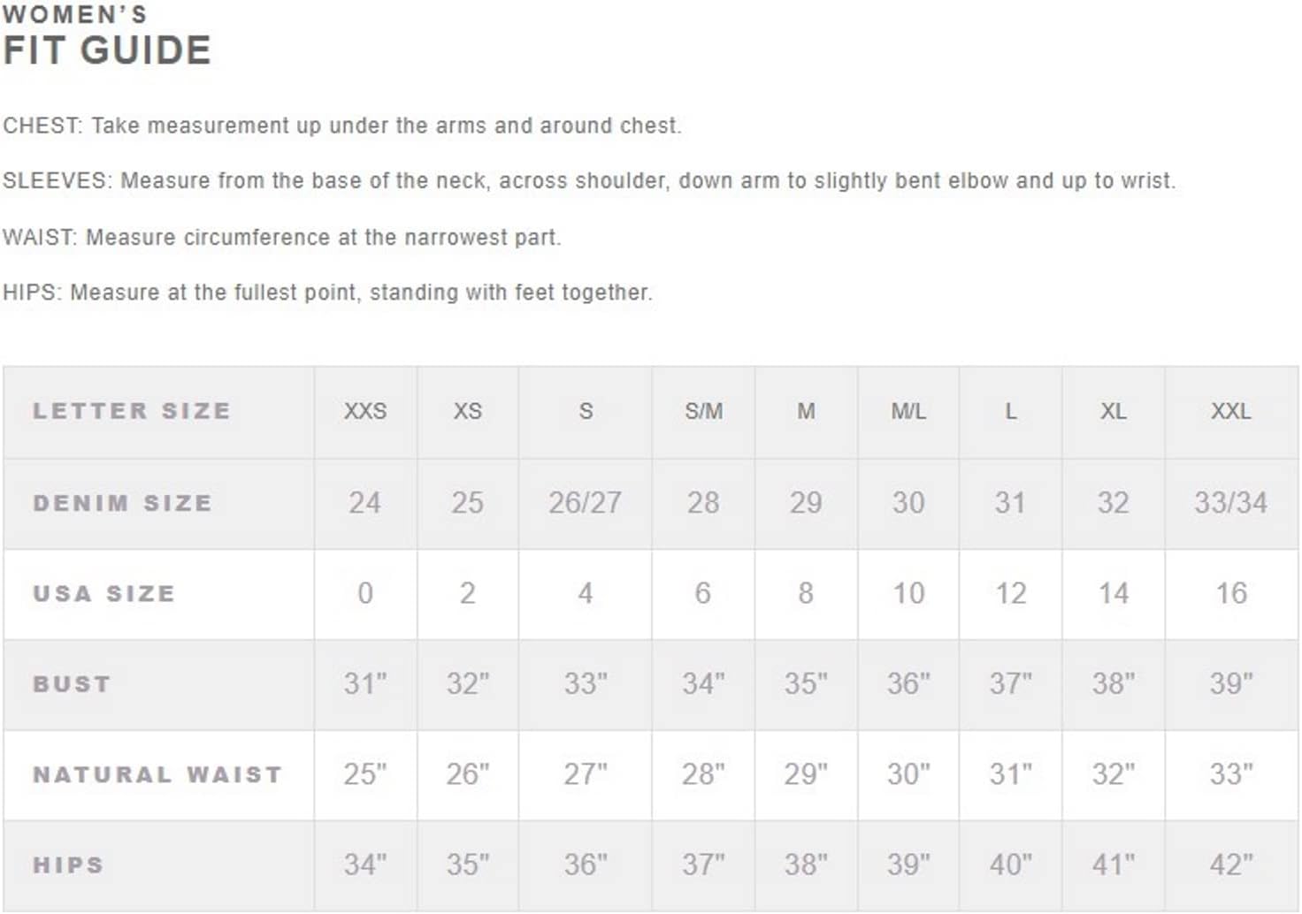Select the 33/34 denim size cell
Image resolution: width=1302 pixels, height=914 pixels.
click(1230, 503)
